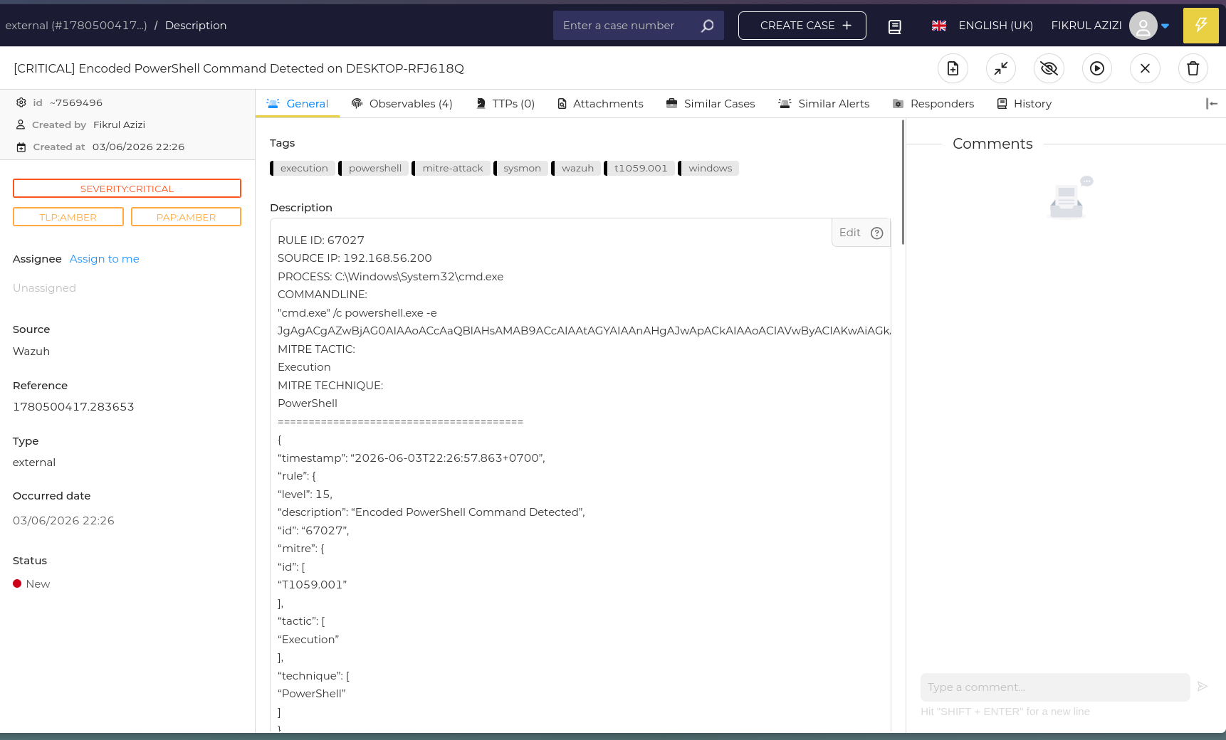Click the Description breadcrumb item
Viewport: 1226px width, 740px height.
pos(196,26)
